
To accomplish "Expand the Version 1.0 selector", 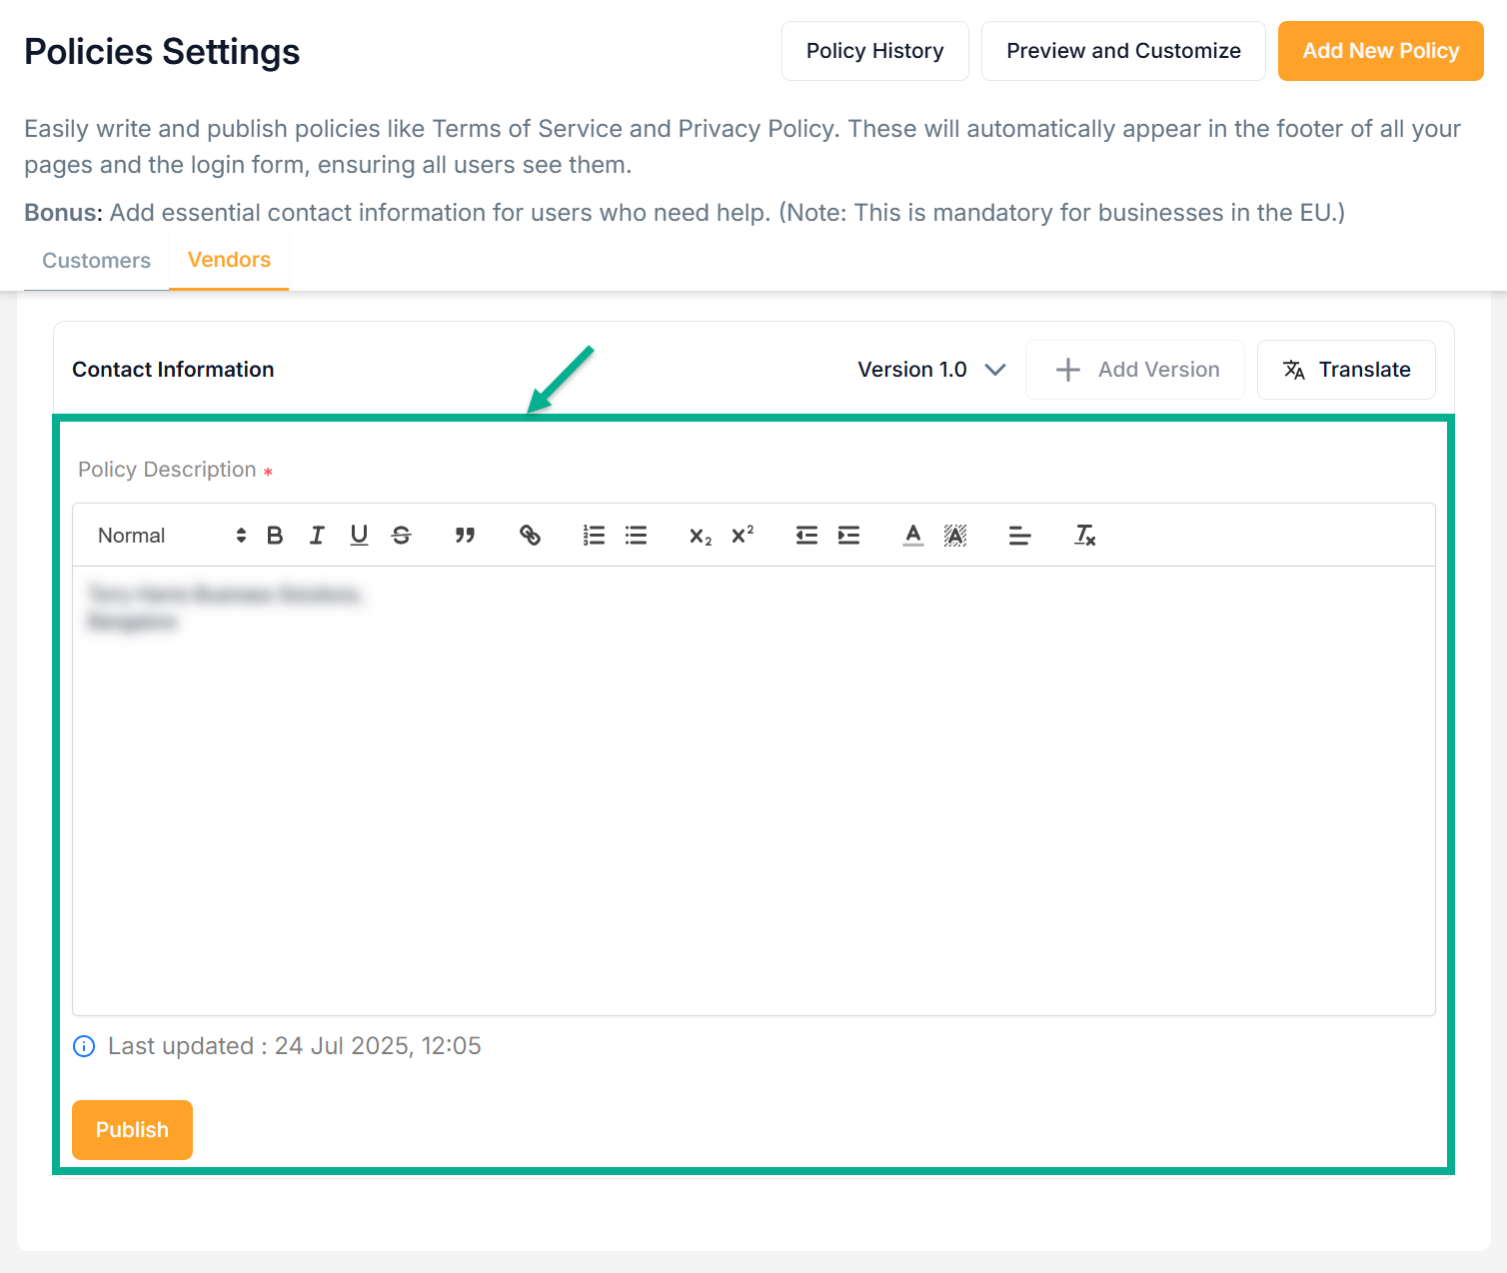I will [x=930, y=370].
